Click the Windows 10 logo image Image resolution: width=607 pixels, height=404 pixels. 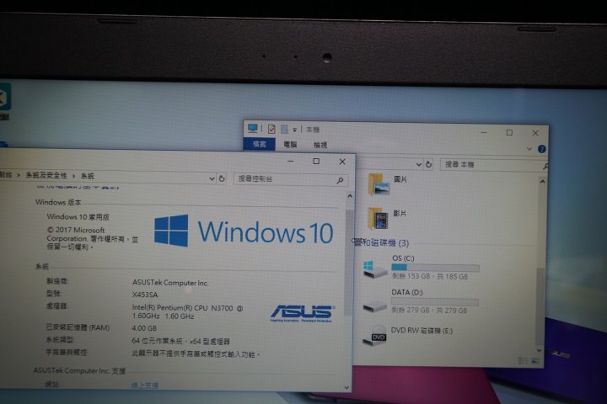244,231
